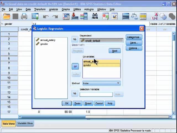Screen dimensions: 177x133
Task: Click the Open data document folder icon
Action: pos(7,16)
